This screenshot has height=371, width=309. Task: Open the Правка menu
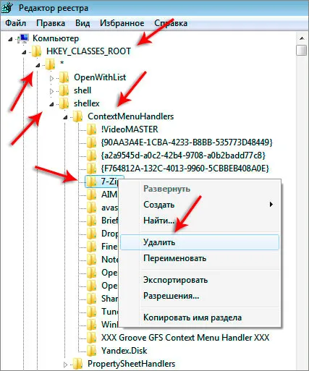pyautogui.click(x=51, y=23)
